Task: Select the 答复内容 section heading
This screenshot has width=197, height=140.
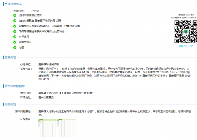Action: point(10,58)
